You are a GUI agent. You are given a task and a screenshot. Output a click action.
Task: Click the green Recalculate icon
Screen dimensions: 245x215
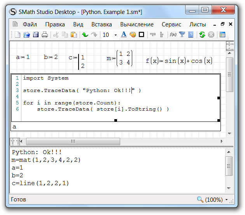pyautogui.click(x=202, y=35)
